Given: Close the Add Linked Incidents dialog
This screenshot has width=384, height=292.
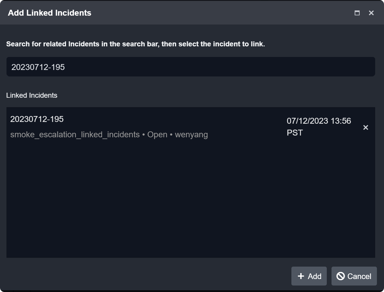Looking at the screenshot, I should pyautogui.click(x=371, y=13).
